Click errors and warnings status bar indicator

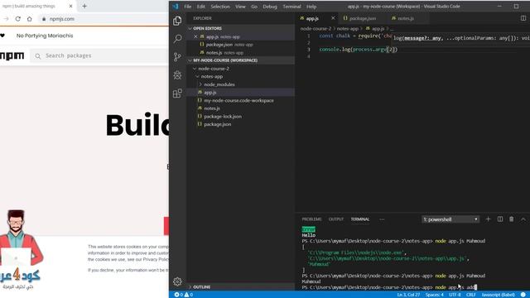pos(184,295)
